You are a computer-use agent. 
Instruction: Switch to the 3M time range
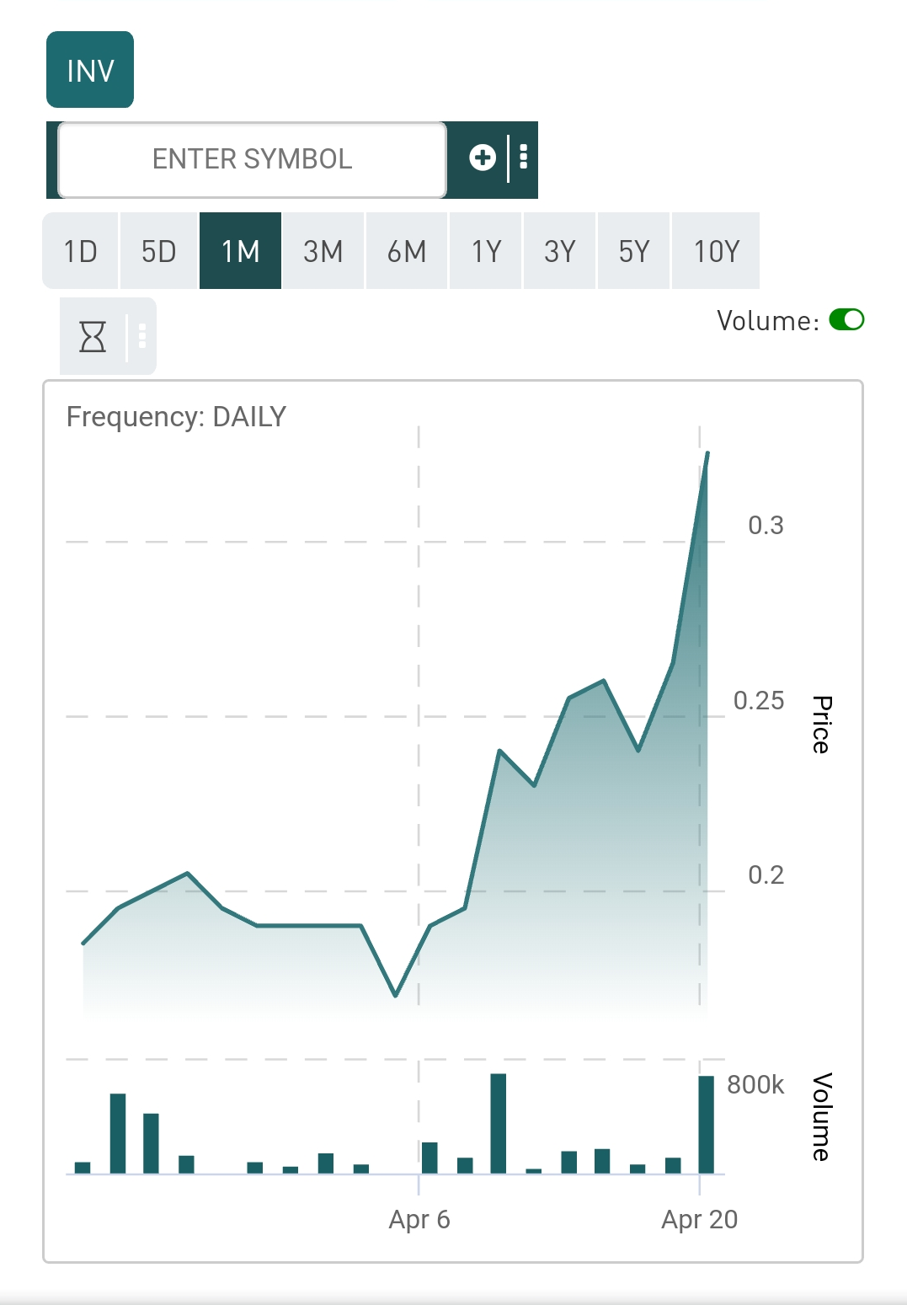[323, 251]
